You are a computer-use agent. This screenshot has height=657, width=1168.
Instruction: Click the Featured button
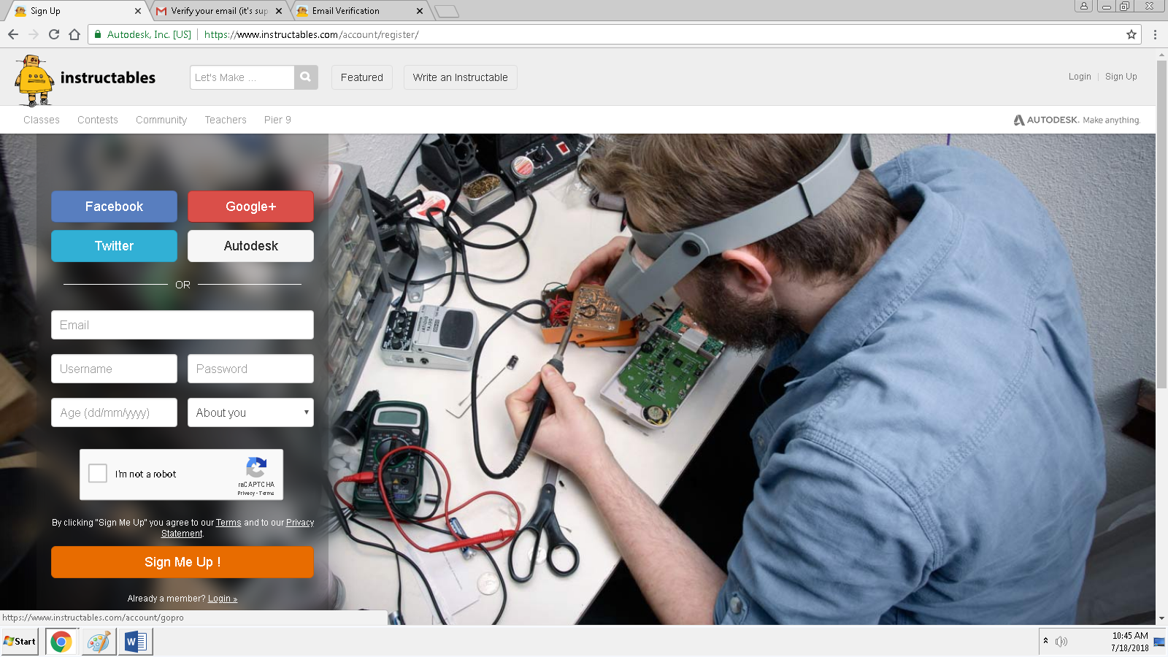click(362, 77)
